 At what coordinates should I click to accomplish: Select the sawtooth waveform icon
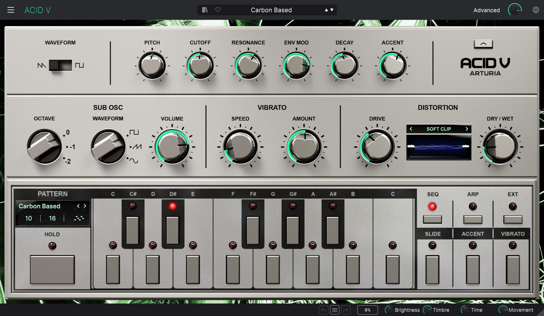[42, 65]
